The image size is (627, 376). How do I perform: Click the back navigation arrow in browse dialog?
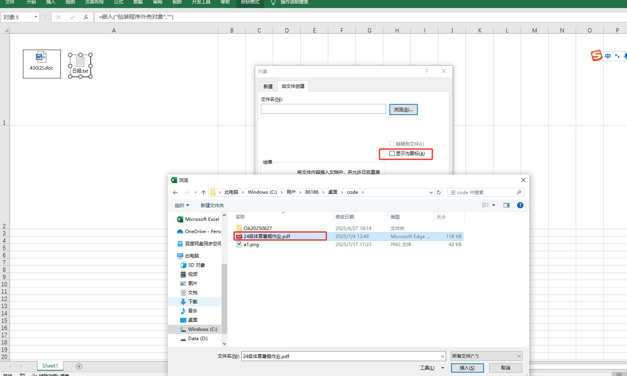[175, 192]
